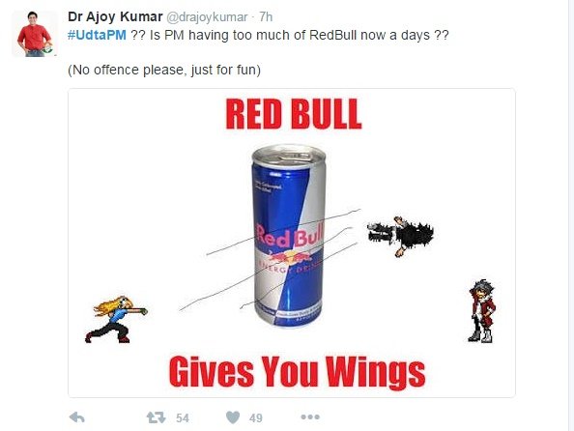Screen dimensions: 574x431
Task: Click the red-coat standing sprite
Action: click(482, 311)
